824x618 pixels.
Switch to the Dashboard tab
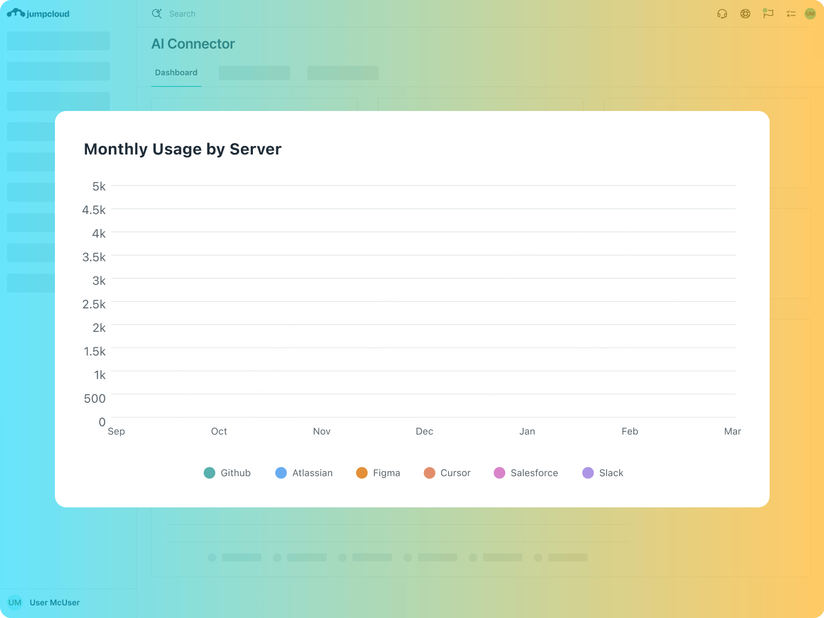point(176,73)
